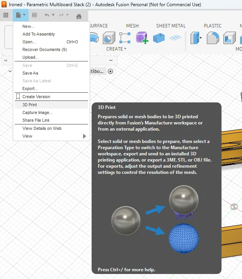Click Capture Image... menu item
Image resolution: width=242 pixels, height=279 pixels.
(x=51, y=112)
